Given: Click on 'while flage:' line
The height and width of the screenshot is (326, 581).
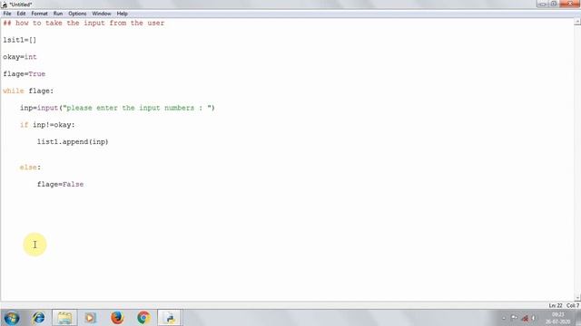Looking at the screenshot, I should 28,91.
